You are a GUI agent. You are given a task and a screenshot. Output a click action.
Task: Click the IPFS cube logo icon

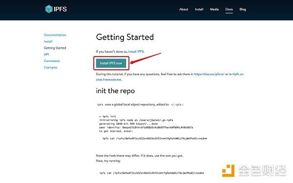point(49,9)
